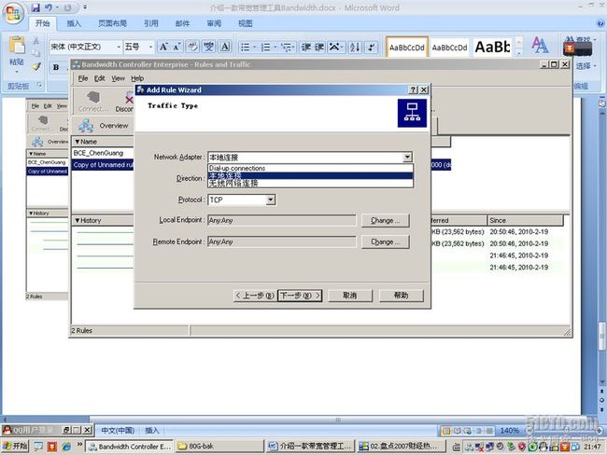607x455 pixels.
Task: Click the show paragraph marks icon
Action: [372, 48]
